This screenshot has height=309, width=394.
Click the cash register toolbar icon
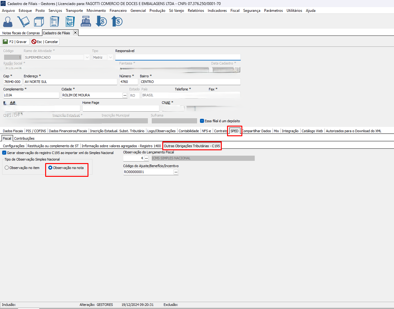[x=86, y=22]
